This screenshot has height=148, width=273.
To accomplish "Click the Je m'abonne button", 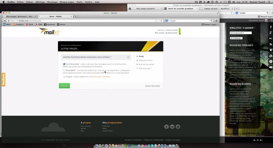I will point(236,38).
